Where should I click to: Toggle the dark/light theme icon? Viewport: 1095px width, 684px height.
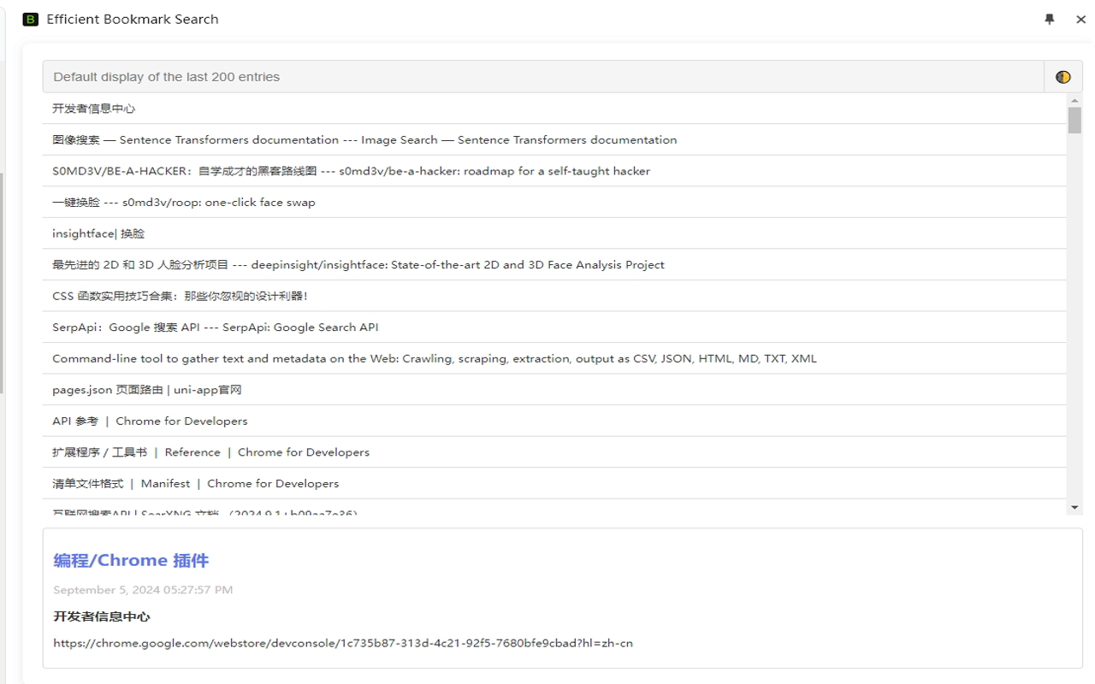point(1062,77)
